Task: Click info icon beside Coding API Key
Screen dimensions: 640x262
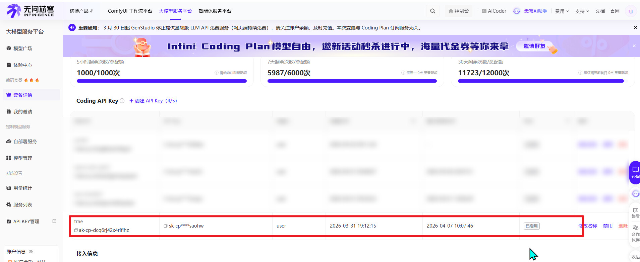Action: coord(122,101)
